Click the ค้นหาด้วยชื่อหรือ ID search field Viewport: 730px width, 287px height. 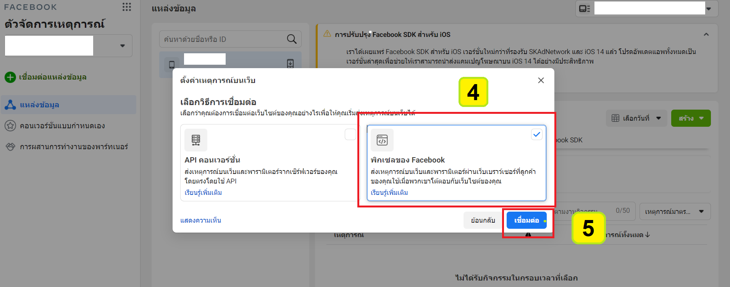click(x=230, y=39)
